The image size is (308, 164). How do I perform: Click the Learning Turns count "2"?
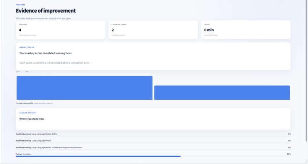[x=113, y=30]
